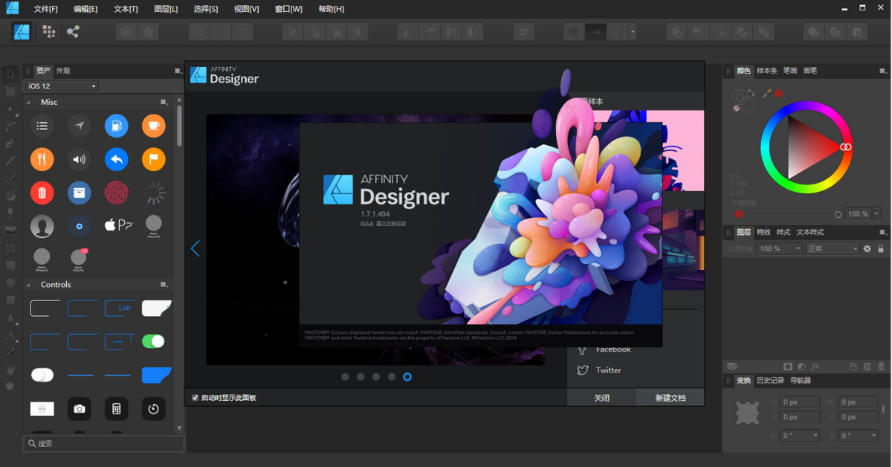Select the red fingerprint Touch ID asset

pyautogui.click(x=117, y=193)
